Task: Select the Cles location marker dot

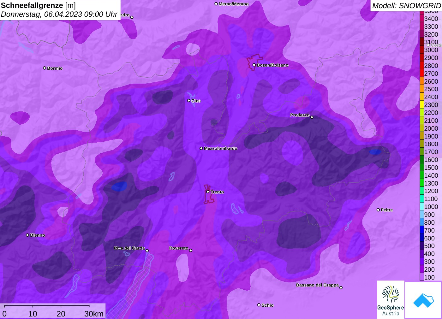Action: 189,101
